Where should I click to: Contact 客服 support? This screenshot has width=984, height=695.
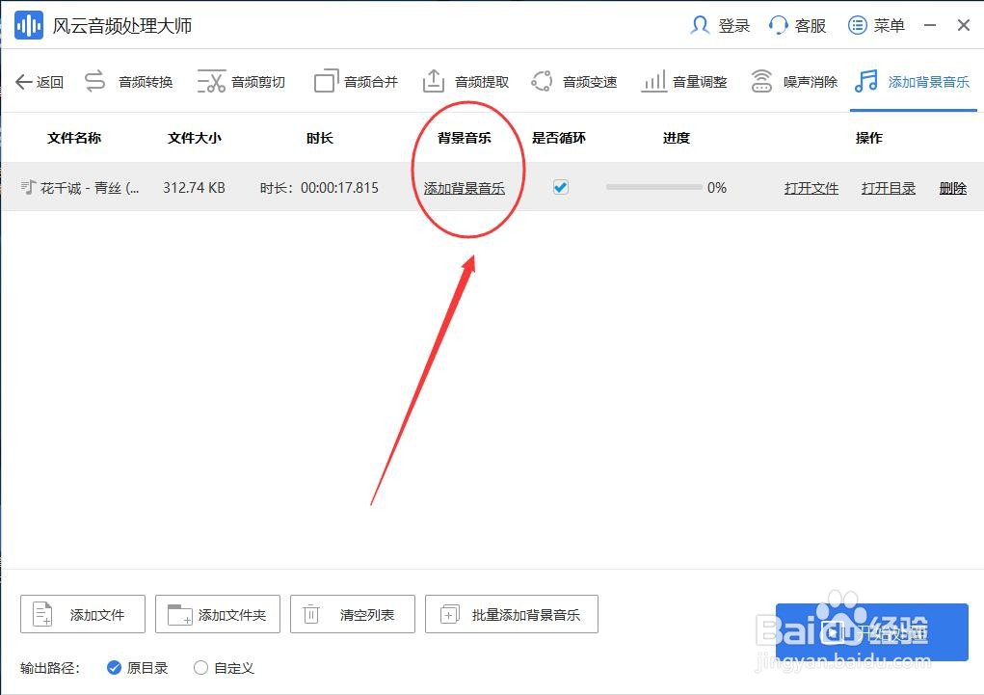click(811, 26)
